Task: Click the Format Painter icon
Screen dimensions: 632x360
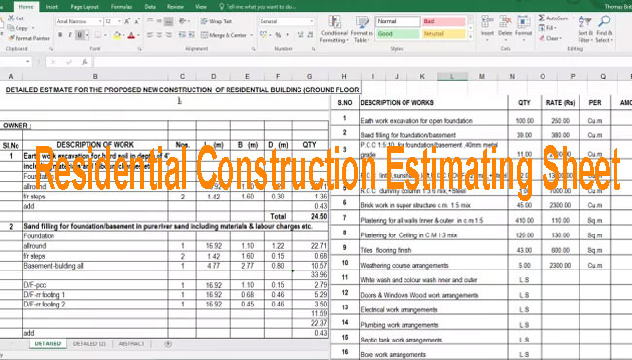Action: (11, 38)
